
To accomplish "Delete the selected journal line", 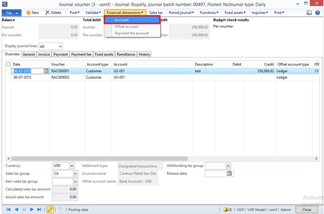I will (53, 12).
